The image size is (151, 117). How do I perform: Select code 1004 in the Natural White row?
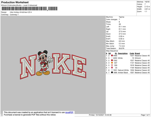[132, 70]
